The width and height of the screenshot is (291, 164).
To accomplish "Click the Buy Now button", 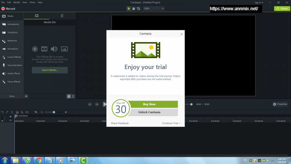I will (x=153, y=104).
